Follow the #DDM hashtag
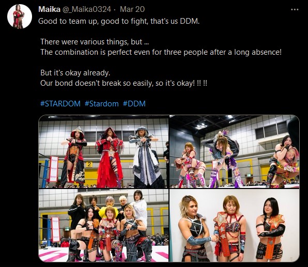Screen dimensions: 308x267 tap(134, 104)
